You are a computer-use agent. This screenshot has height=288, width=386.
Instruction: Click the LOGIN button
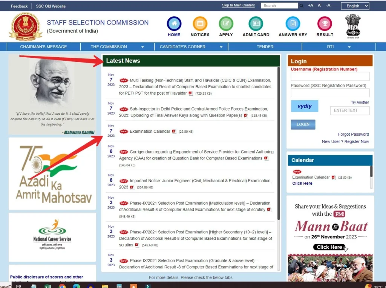click(303, 124)
